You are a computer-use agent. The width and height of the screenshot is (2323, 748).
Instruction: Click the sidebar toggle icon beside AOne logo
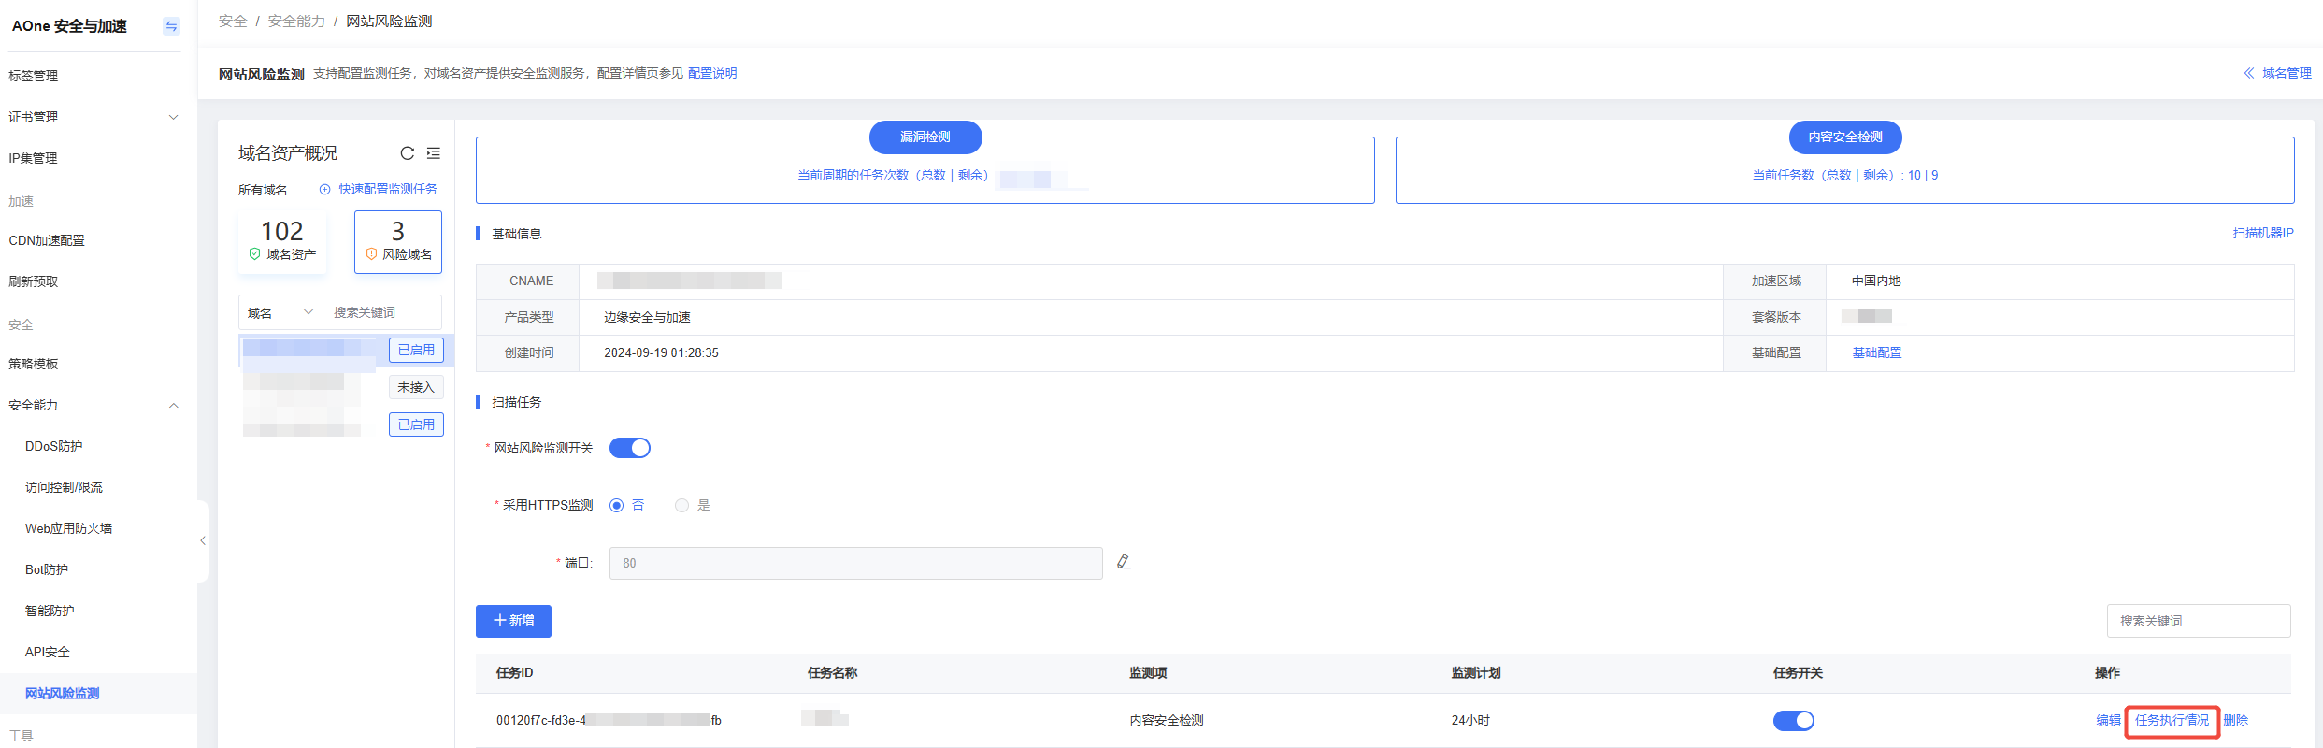click(171, 26)
